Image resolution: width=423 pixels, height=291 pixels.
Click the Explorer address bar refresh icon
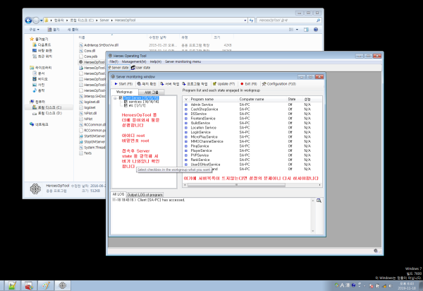252,20
